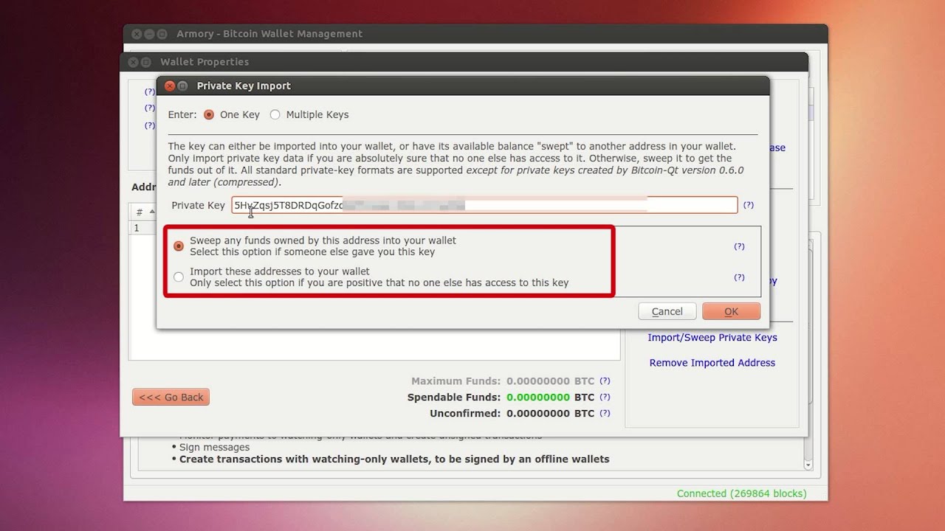Click the <<< Go Back button

pyautogui.click(x=171, y=397)
